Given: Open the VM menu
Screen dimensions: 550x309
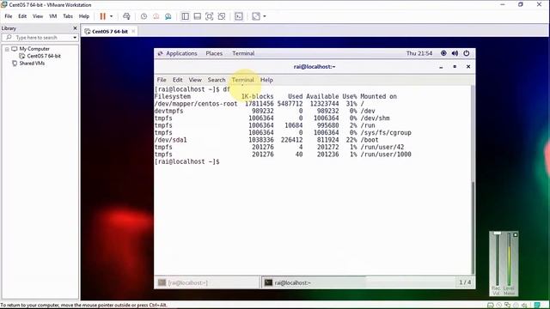Looking at the screenshot, I should (x=53, y=16).
